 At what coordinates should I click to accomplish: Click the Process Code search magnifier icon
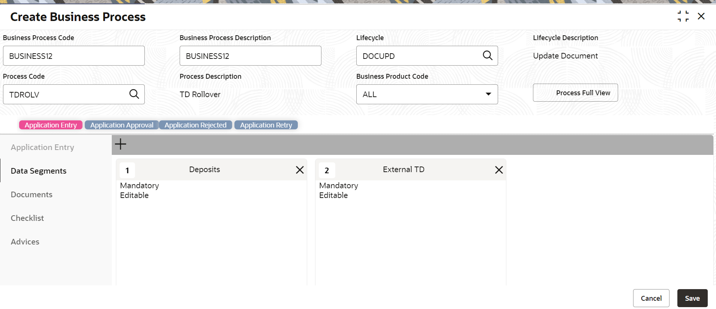(x=134, y=94)
